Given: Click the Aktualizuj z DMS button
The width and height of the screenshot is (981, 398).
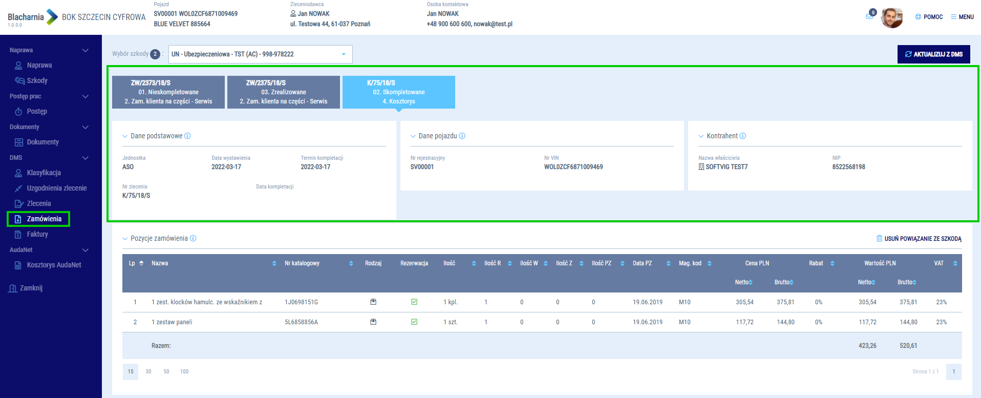Looking at the screenshot, I should (933, 54).
